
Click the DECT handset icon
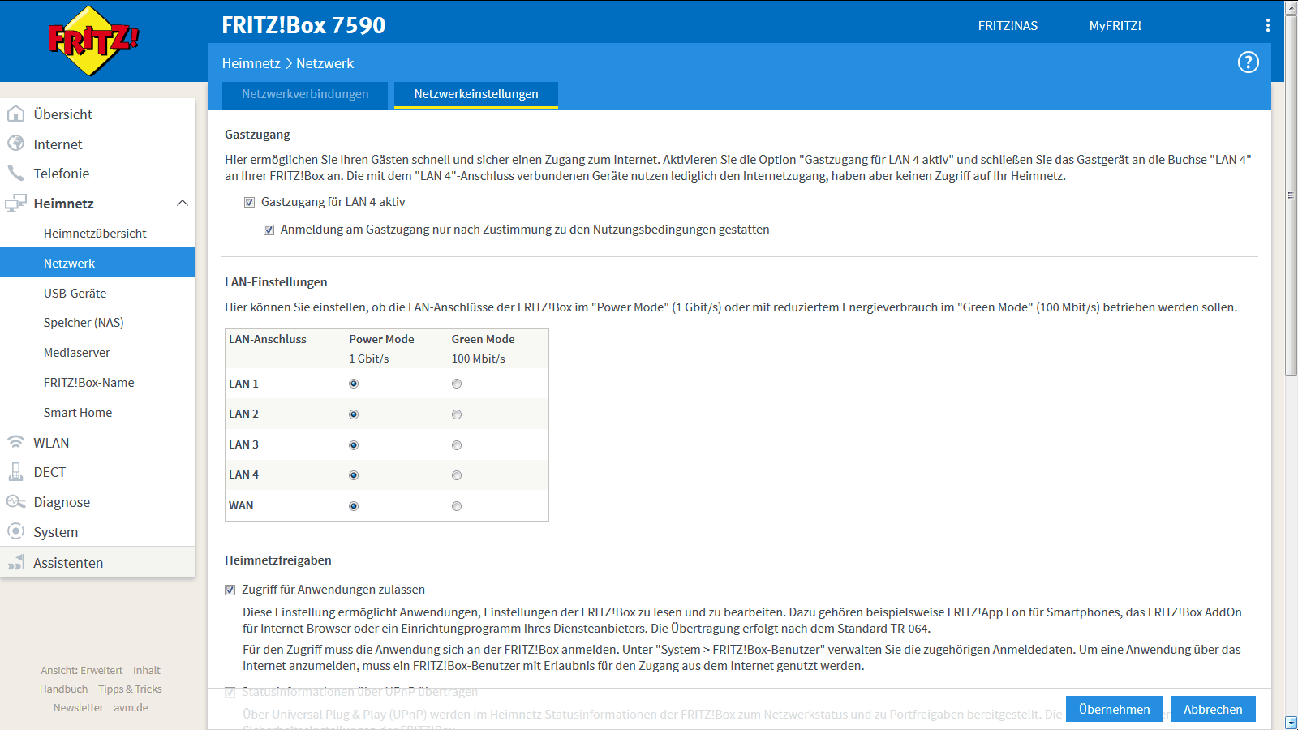click(x=15, y=471)
